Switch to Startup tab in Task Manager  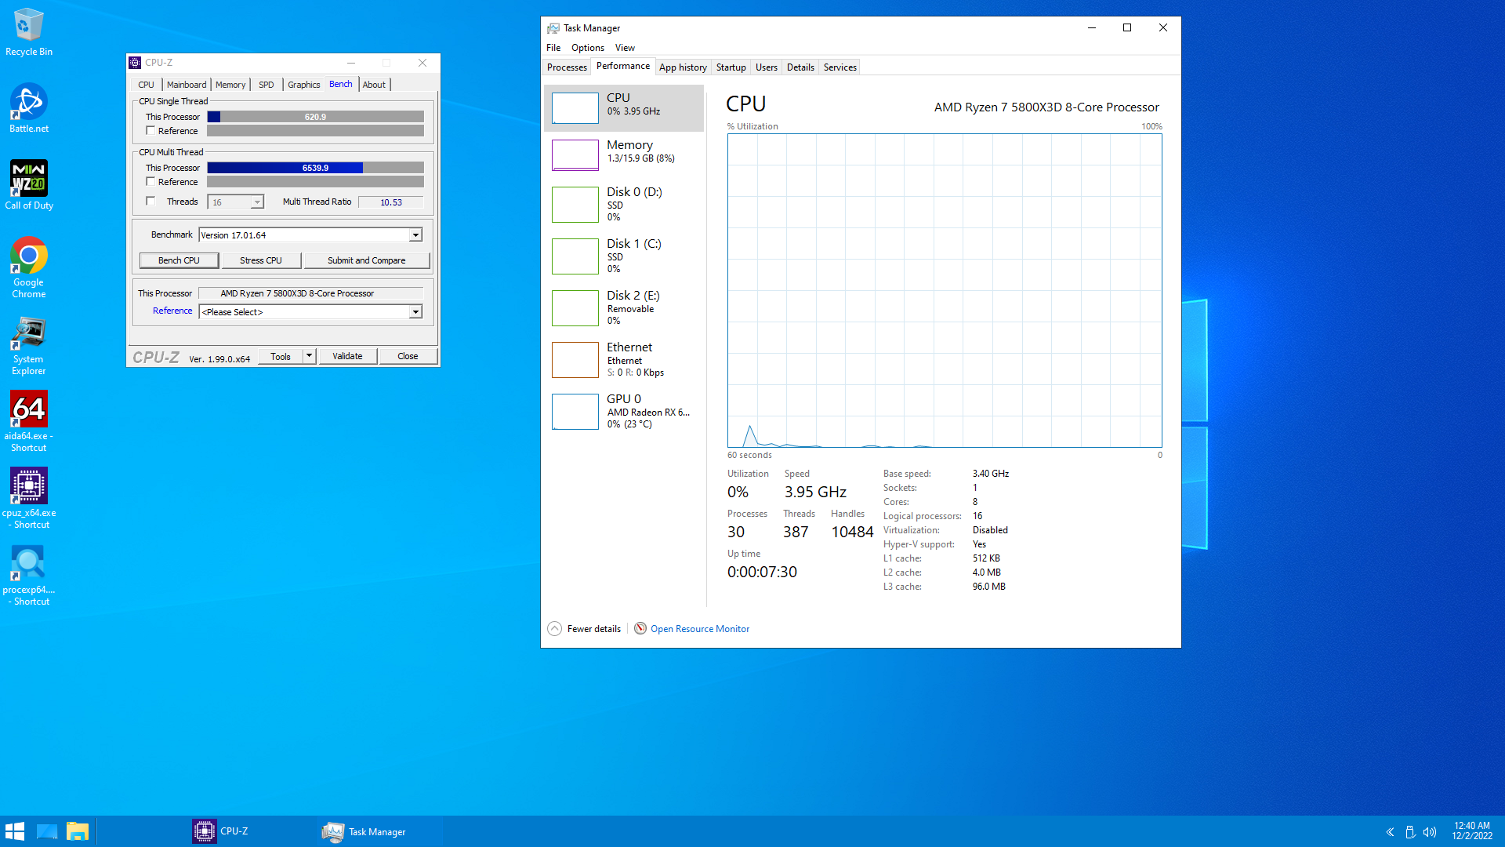(x=731, y=67)
